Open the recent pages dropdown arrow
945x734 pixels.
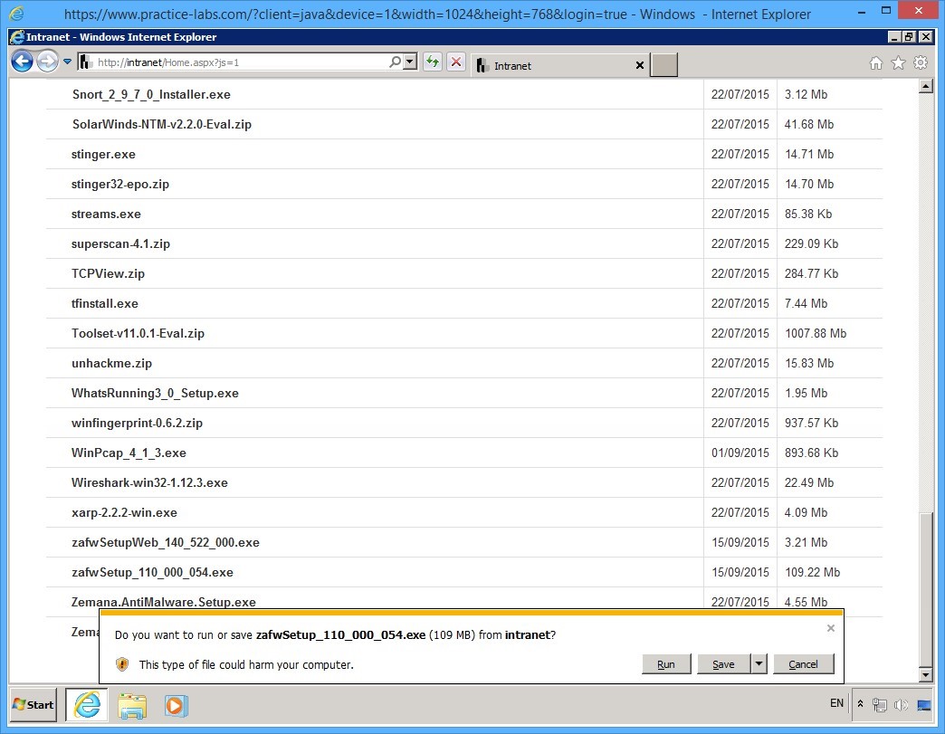coord(68,62)
